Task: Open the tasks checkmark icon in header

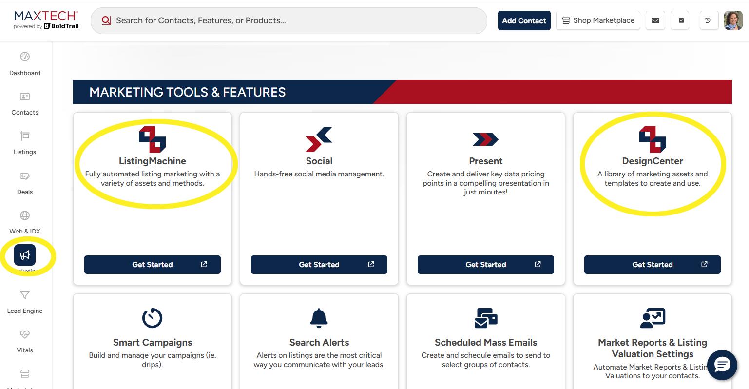Action: click(x=681, y=20)
